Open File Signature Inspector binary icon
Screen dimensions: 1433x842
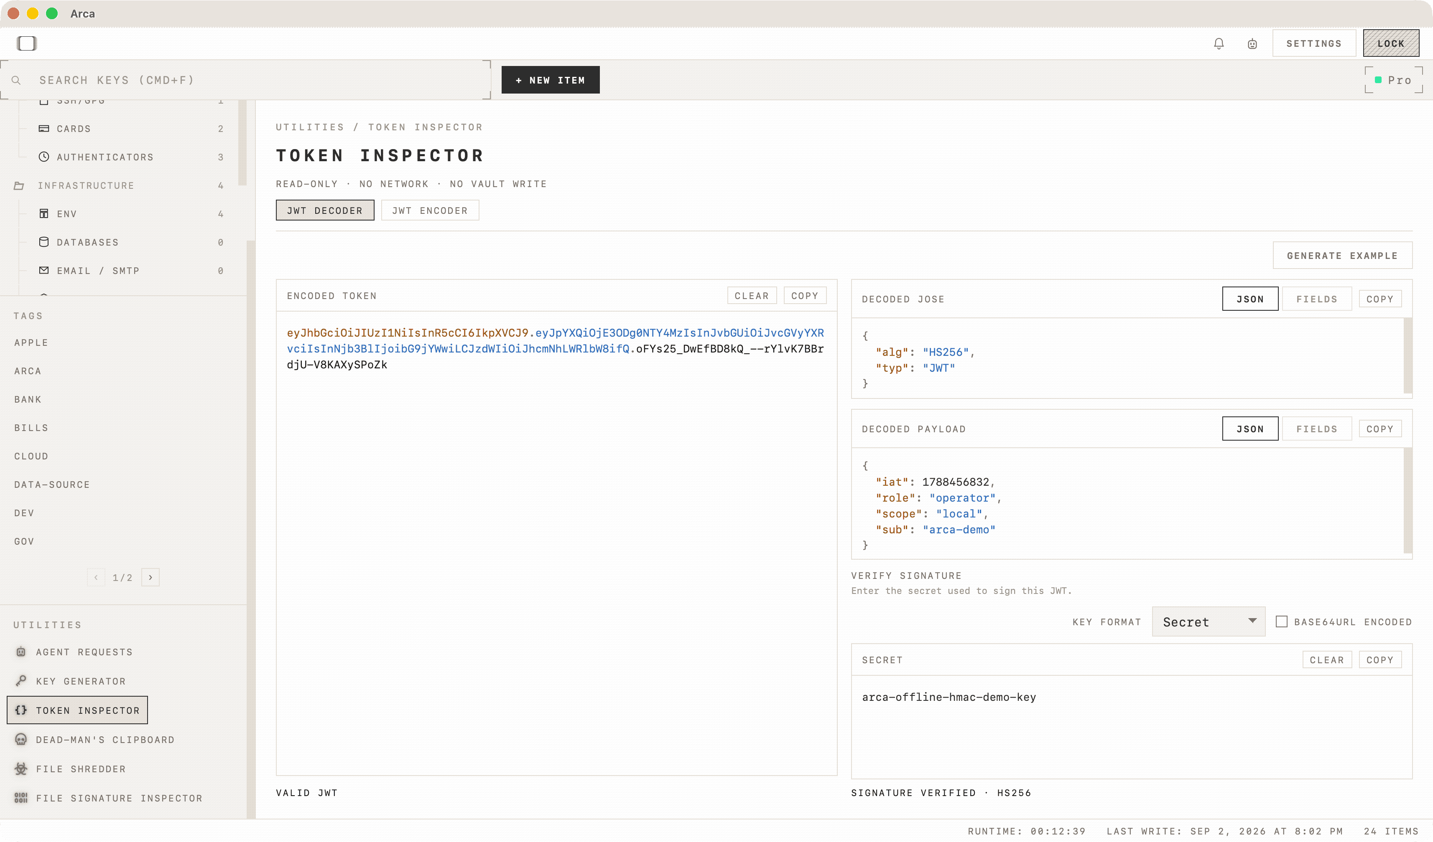coord(21,798)
